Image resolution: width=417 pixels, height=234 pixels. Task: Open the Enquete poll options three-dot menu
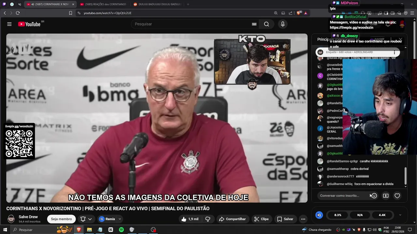click(x=394, y=52)
